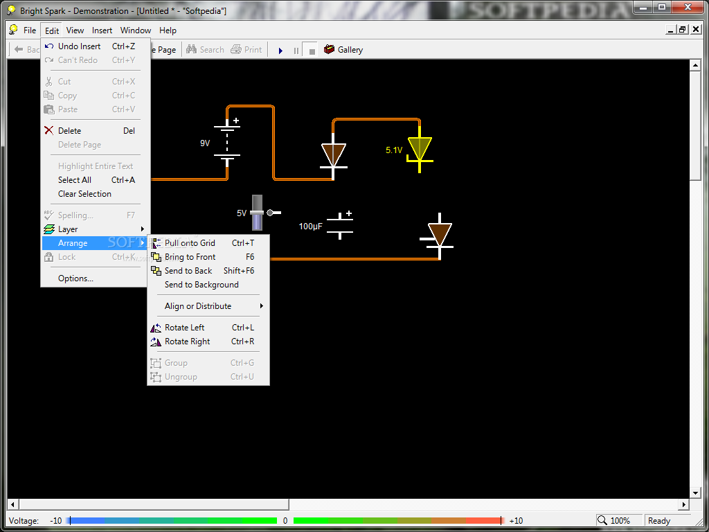
Task: Close the inner document with X
Action: click(x=696, y=30)
